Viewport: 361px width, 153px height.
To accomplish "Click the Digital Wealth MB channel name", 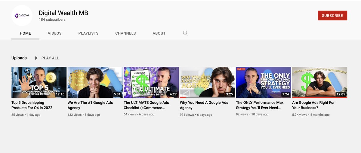I will coord(63,13).
